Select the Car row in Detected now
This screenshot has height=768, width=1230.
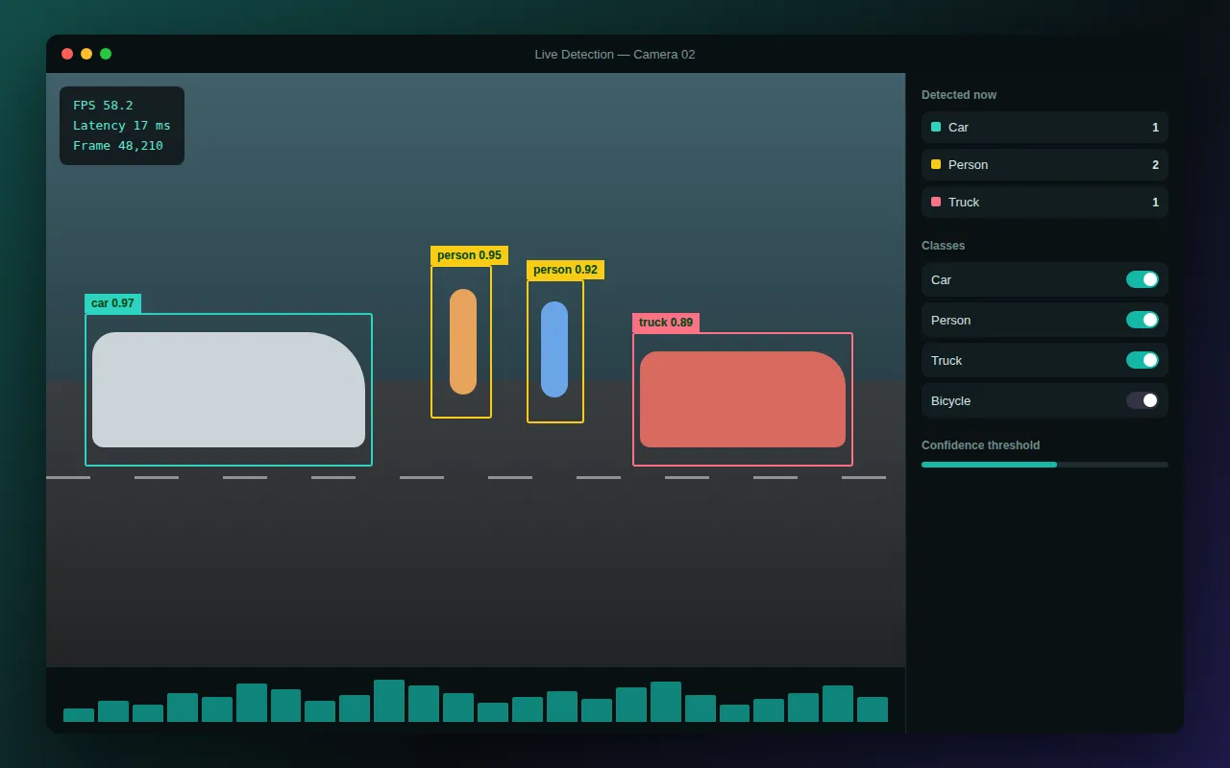point(1045,127)
